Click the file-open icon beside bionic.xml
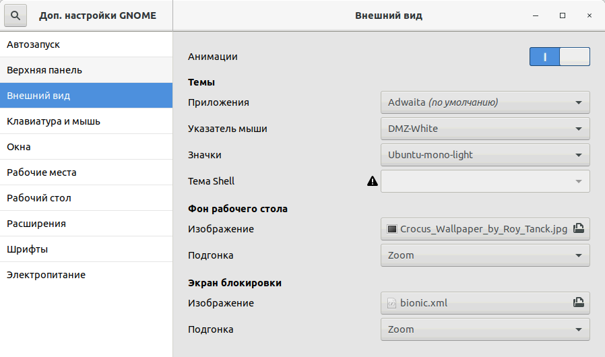605x357 pixels. click(x=578, y=302)
